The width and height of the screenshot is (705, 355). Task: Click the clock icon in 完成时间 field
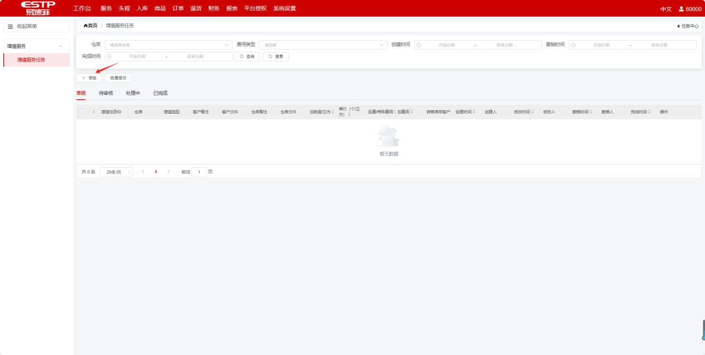pyautogui.click(x=109, y=56)
